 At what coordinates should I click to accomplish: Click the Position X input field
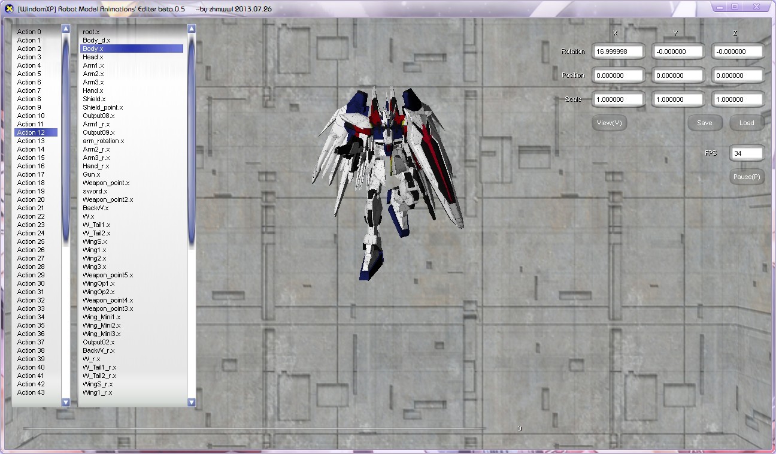click(x=619, y=75)
